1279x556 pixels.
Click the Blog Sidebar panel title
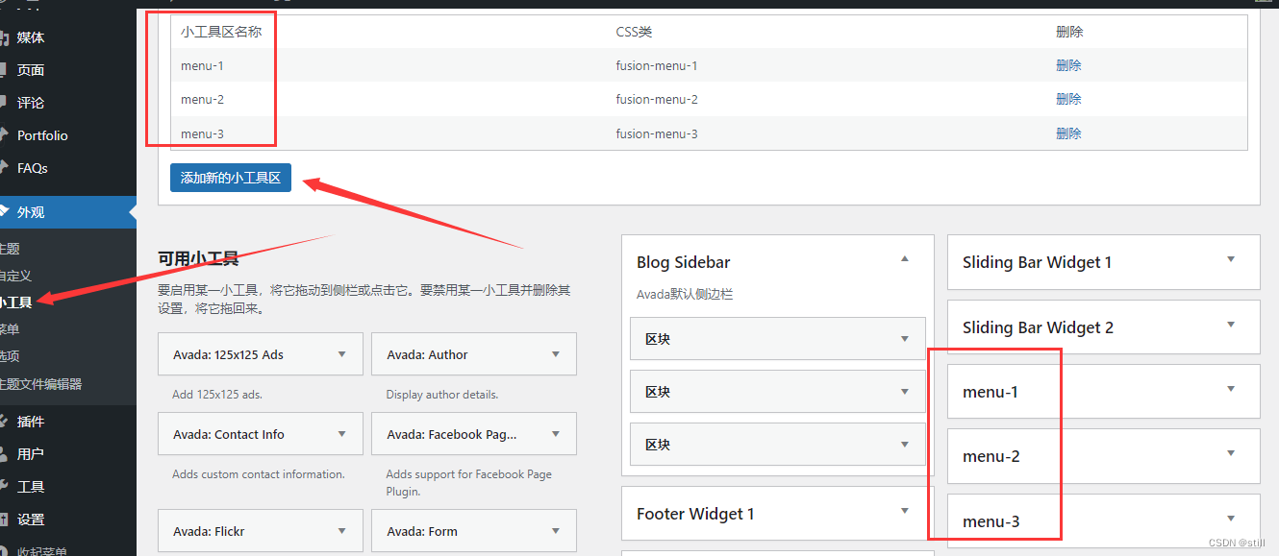pos(684,262)
